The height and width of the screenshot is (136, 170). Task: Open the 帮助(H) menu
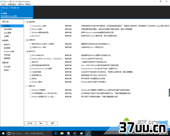(x=28, y=4)
